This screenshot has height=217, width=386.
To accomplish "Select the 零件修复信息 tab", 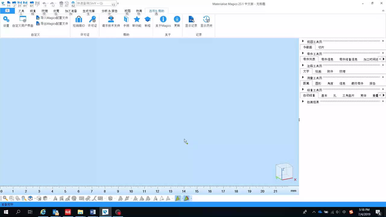I will pos(348,59).
